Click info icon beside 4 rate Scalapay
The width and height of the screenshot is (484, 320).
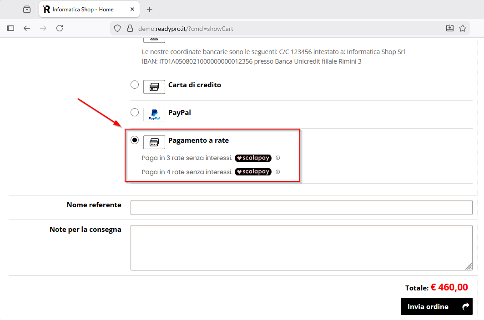[x=278, y=172]
